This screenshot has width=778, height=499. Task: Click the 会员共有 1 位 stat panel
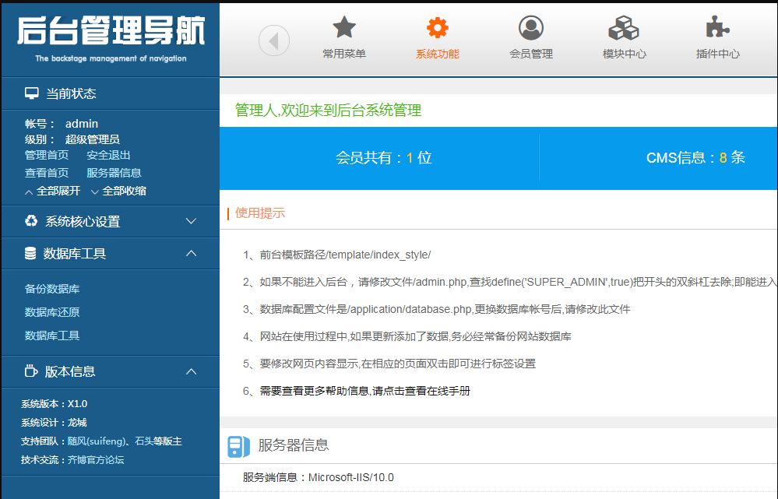click(379, 158)
